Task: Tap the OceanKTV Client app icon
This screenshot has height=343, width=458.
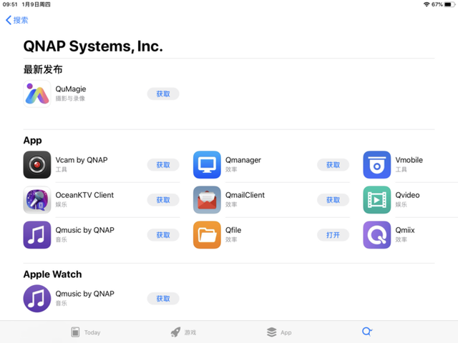Action: point(36,200)
